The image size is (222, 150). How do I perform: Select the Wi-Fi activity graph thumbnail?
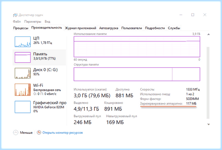pos(23,90)
